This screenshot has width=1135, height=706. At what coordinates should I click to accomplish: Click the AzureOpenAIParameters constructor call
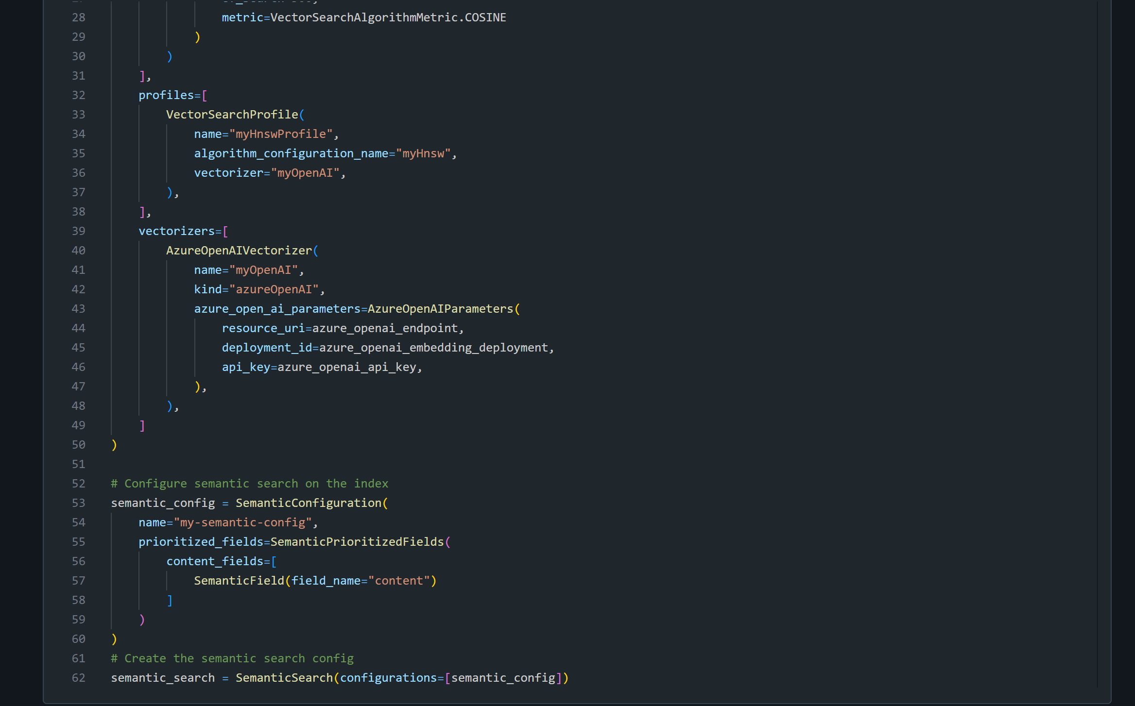click(440, 309)
